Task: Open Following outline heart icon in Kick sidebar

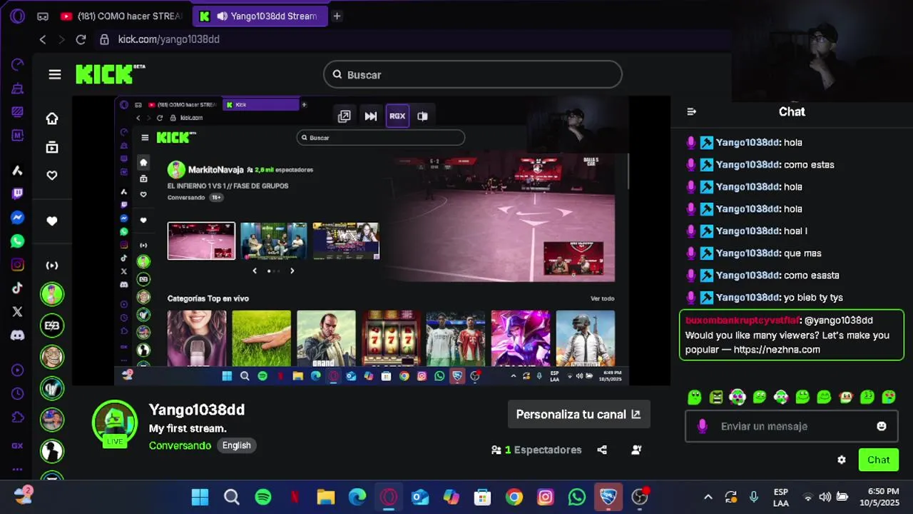Action: click(x=52, y=176)
